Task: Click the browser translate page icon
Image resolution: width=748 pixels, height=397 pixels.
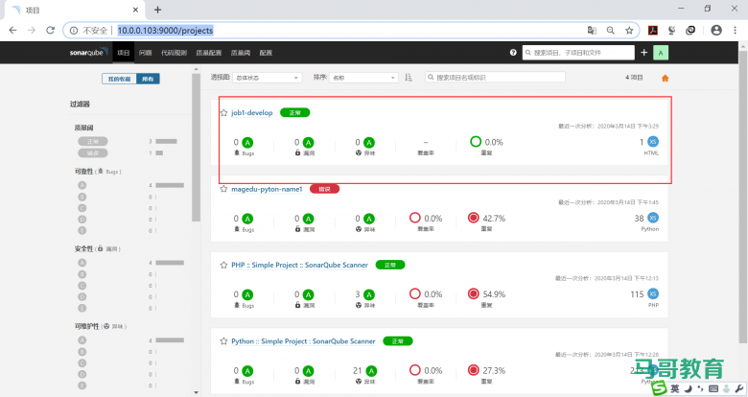Action: click(592, 30)
